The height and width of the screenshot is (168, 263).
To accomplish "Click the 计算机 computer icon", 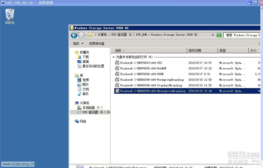I will tap(77, 103).
